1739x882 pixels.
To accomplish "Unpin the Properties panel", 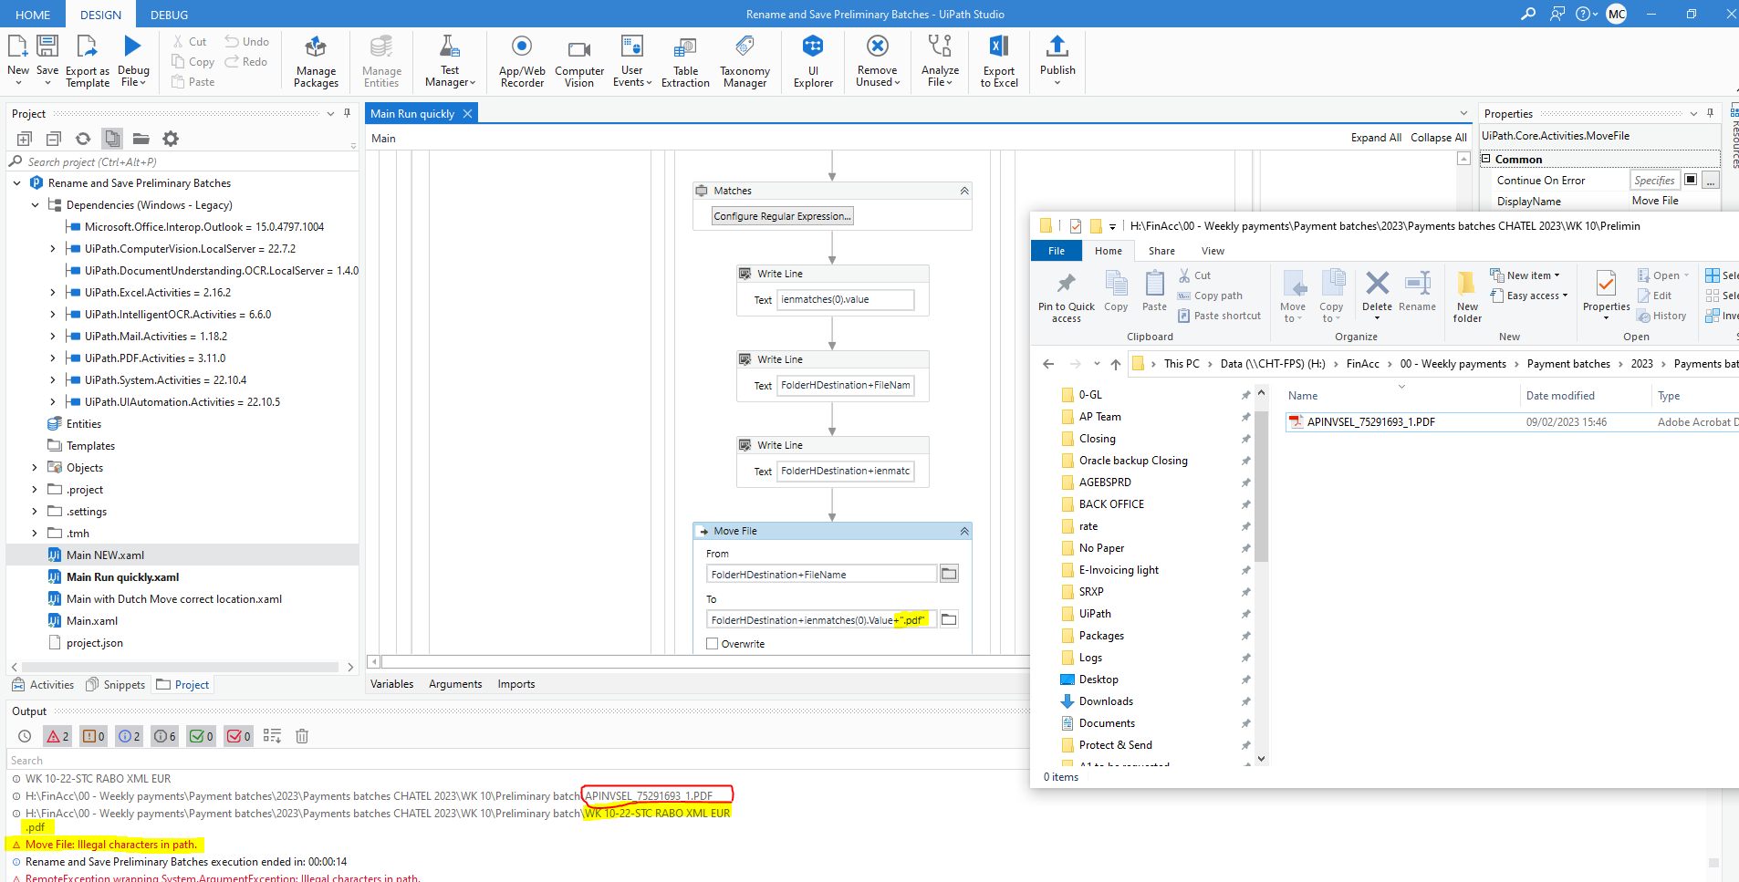I will click(x=1709, y=113).
